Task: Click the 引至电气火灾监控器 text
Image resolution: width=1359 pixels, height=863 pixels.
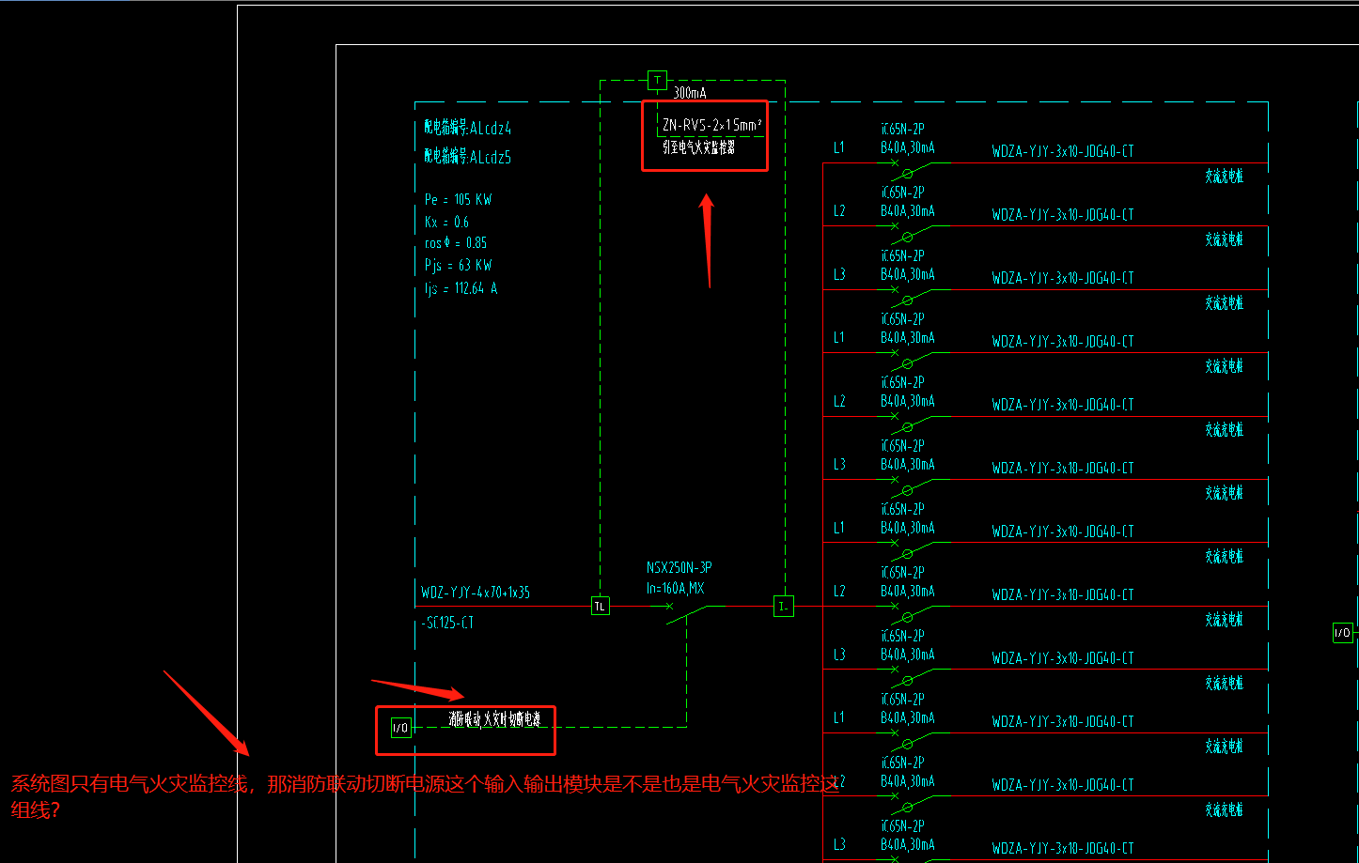Action: coord(698,146)
